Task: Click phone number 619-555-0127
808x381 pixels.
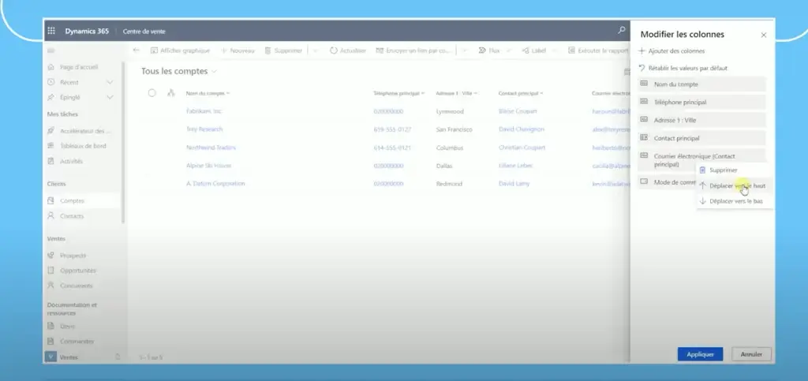Action: (392, 129)
